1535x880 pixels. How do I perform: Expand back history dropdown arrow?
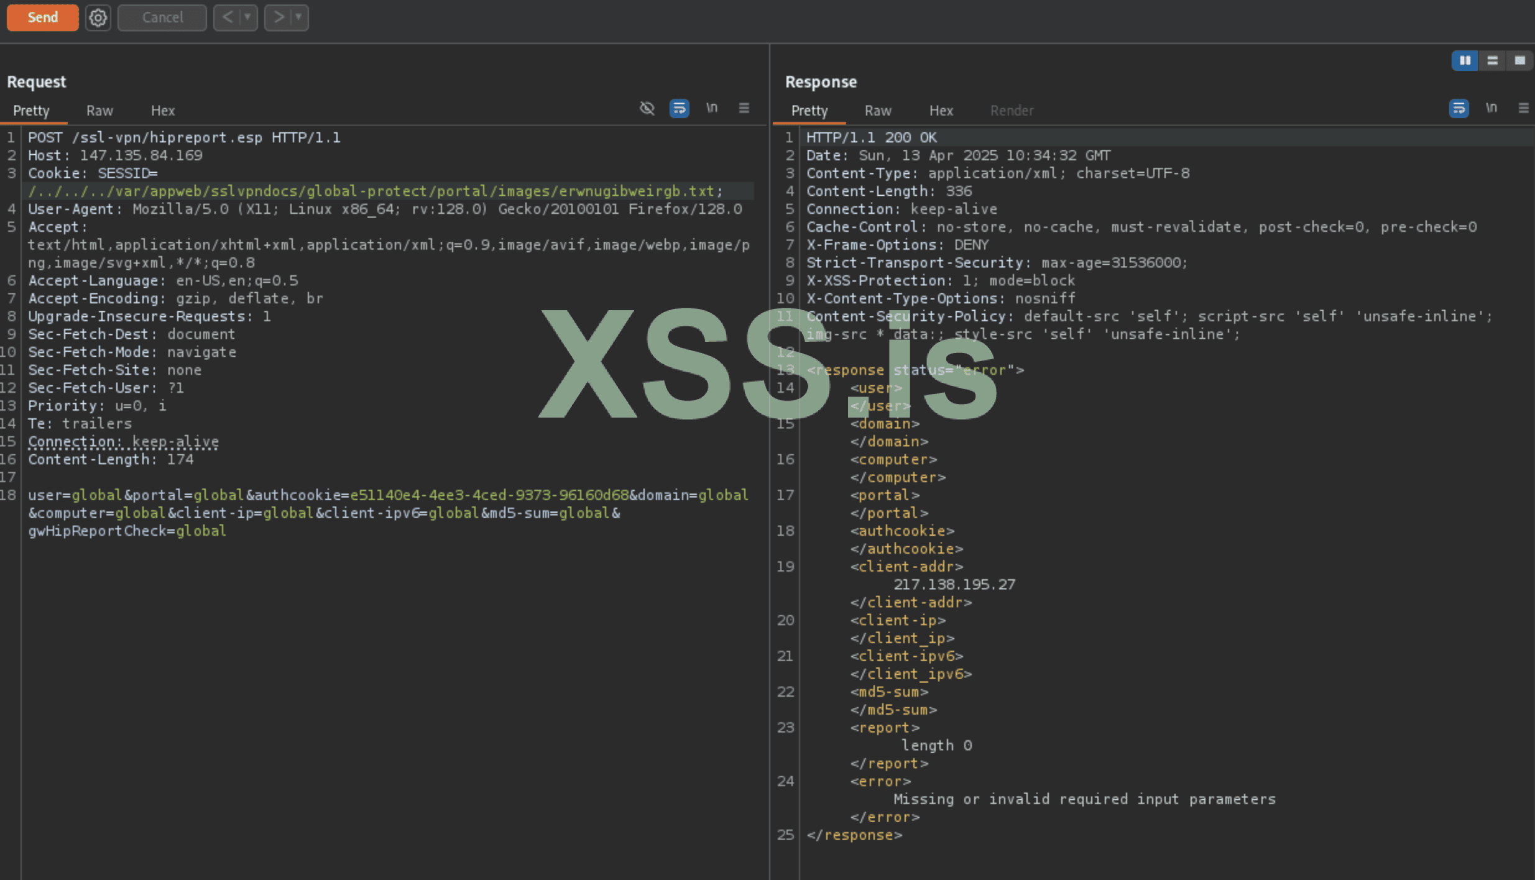coord(247,17)
